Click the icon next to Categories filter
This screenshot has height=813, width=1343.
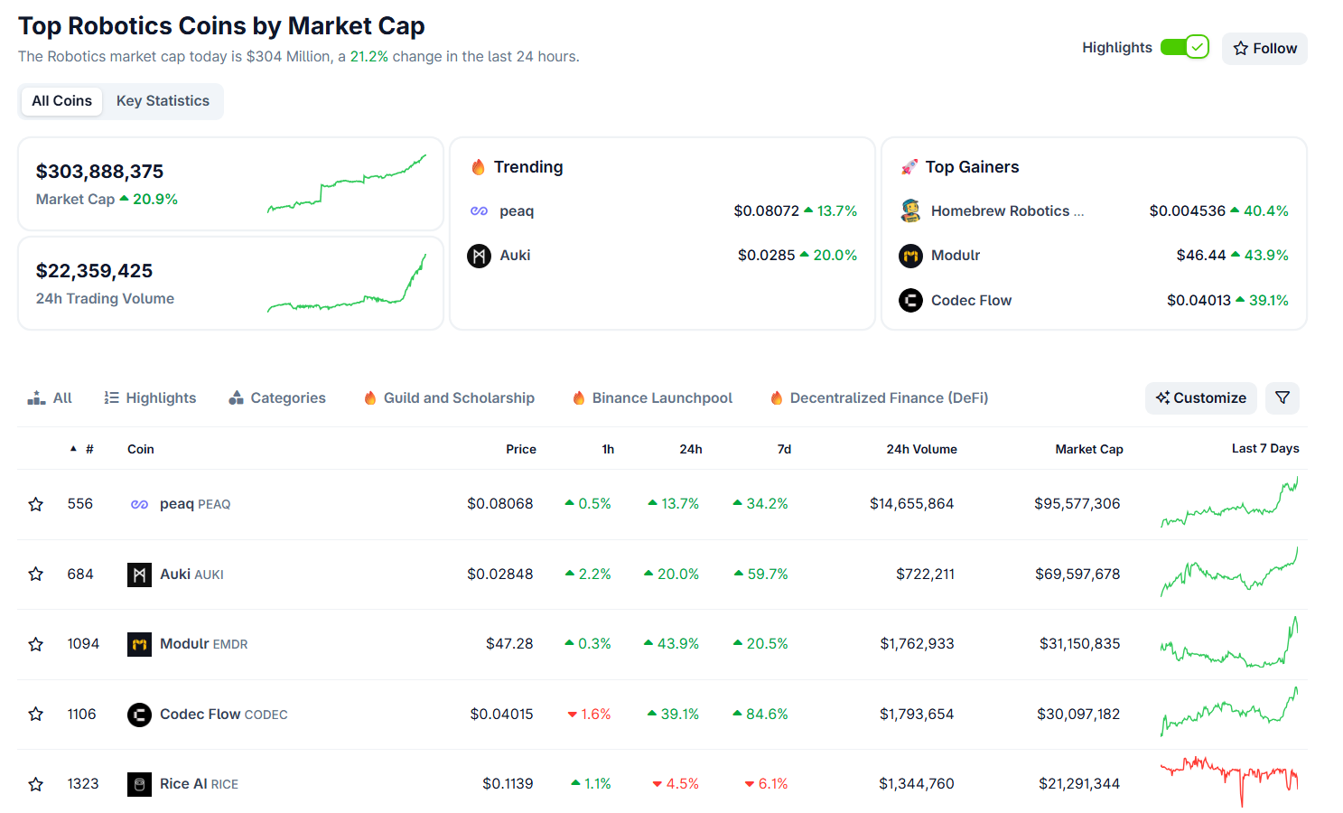click(236, 397)
